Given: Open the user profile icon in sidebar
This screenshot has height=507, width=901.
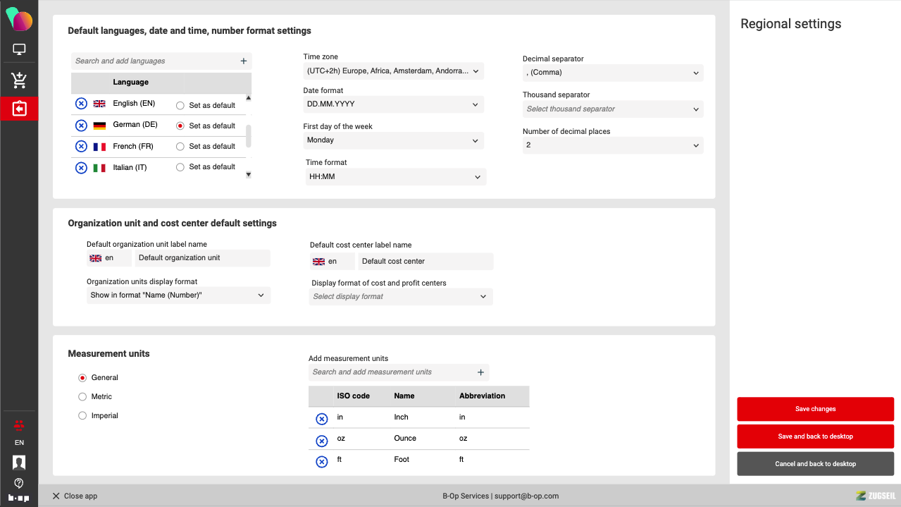Looking at the screenshot, I should pos(19,463).
